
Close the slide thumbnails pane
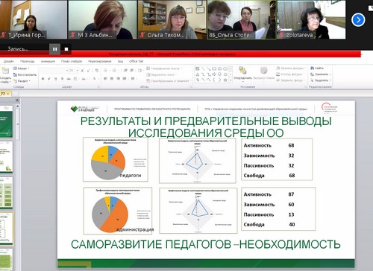17,101
